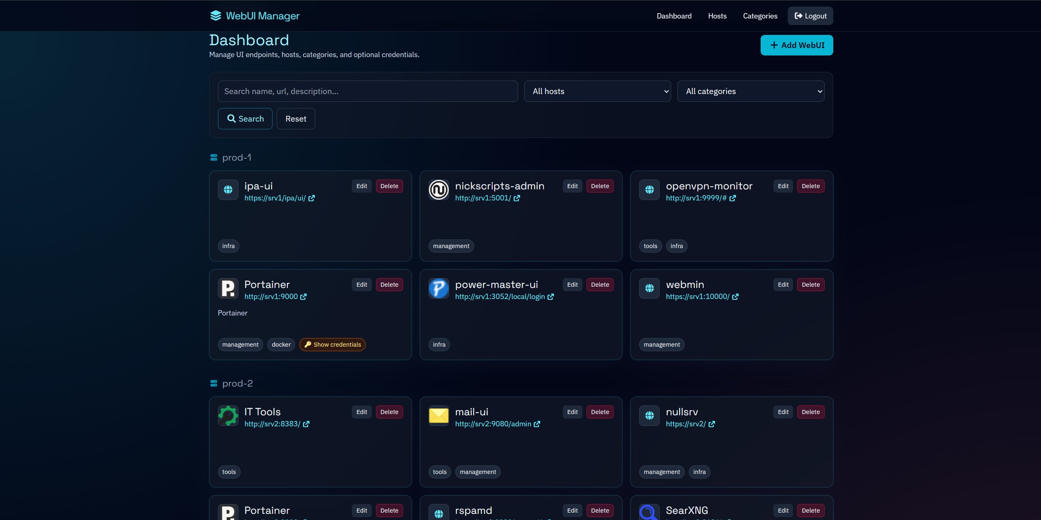Focus the search name, url, description field
Image resolution: width=1041 pixels, height=520 pixels.
click(368, 91)
